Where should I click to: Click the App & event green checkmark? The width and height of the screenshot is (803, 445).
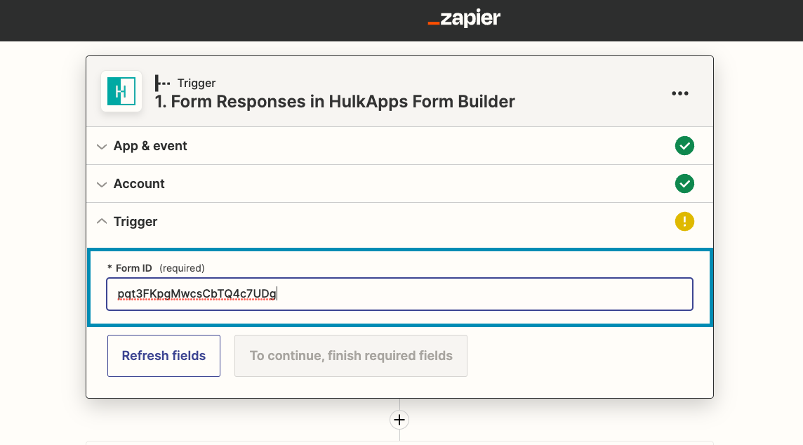point(684,146)
